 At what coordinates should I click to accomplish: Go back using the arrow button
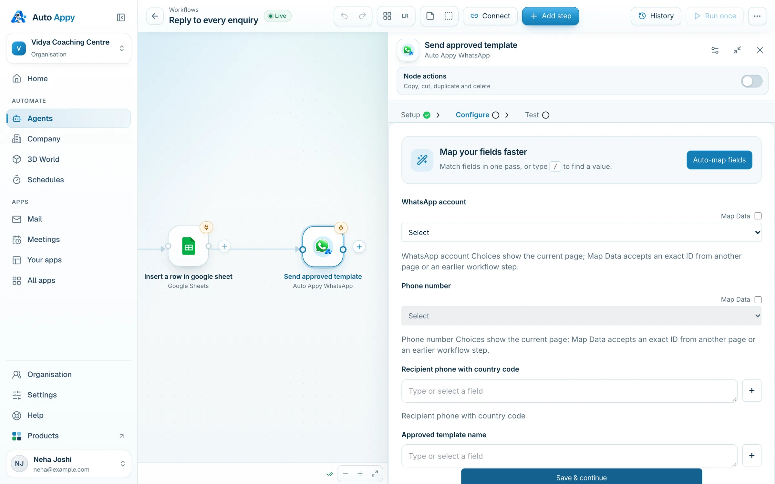pyautogui.click(x=155, y=16)
